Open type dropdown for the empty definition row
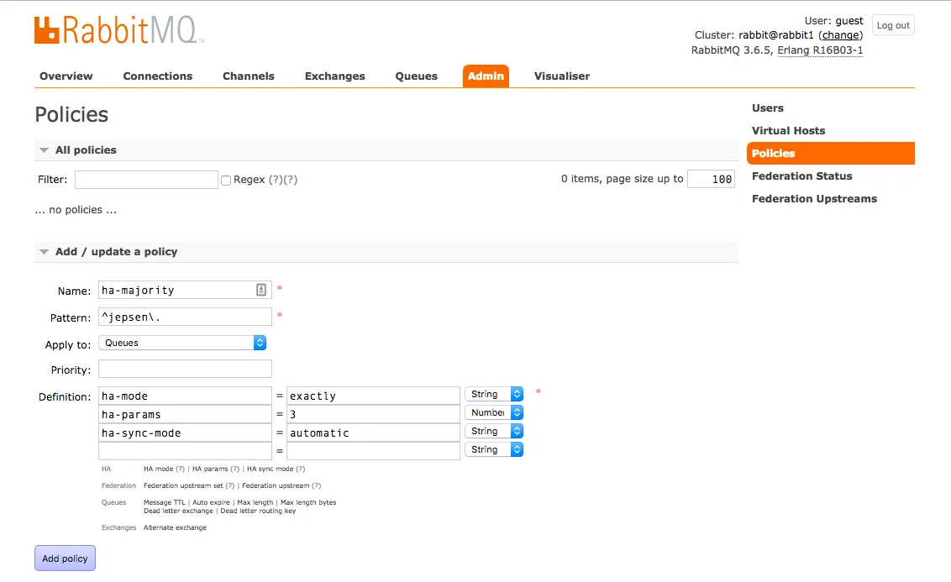Screen dimensions: 951x582 coord(494,449)
